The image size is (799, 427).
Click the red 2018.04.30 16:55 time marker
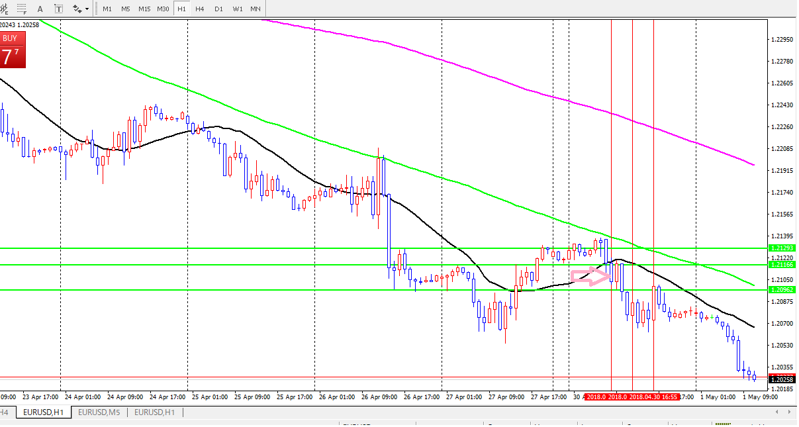[653, 397]
